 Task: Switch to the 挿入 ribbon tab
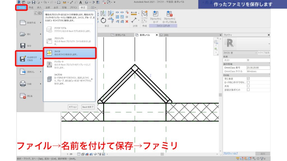[39, 7]
